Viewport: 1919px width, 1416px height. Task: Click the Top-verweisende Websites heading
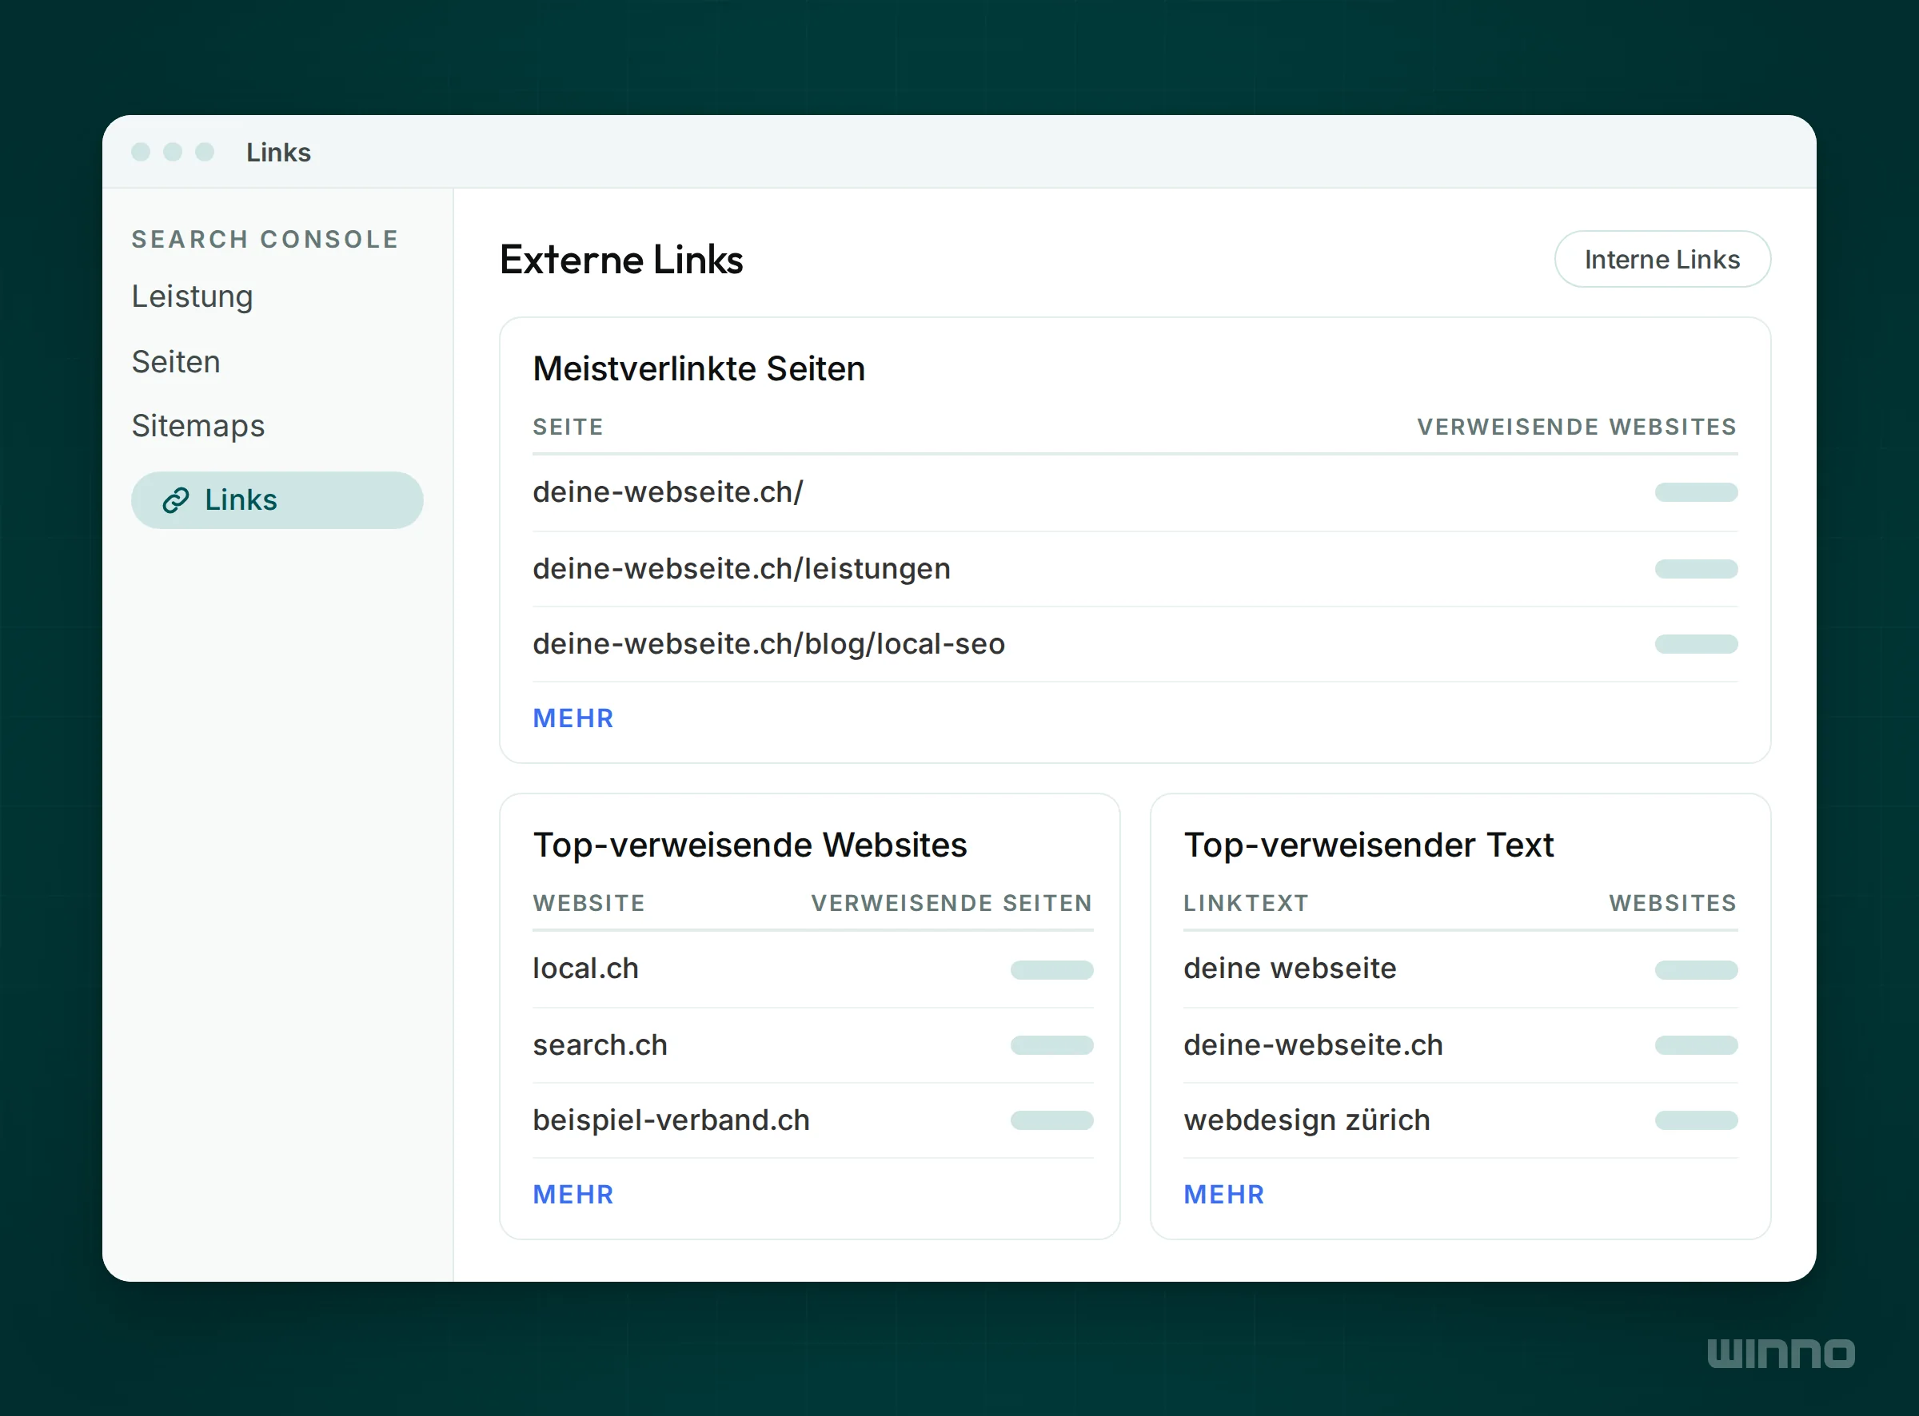coord(749,845)
